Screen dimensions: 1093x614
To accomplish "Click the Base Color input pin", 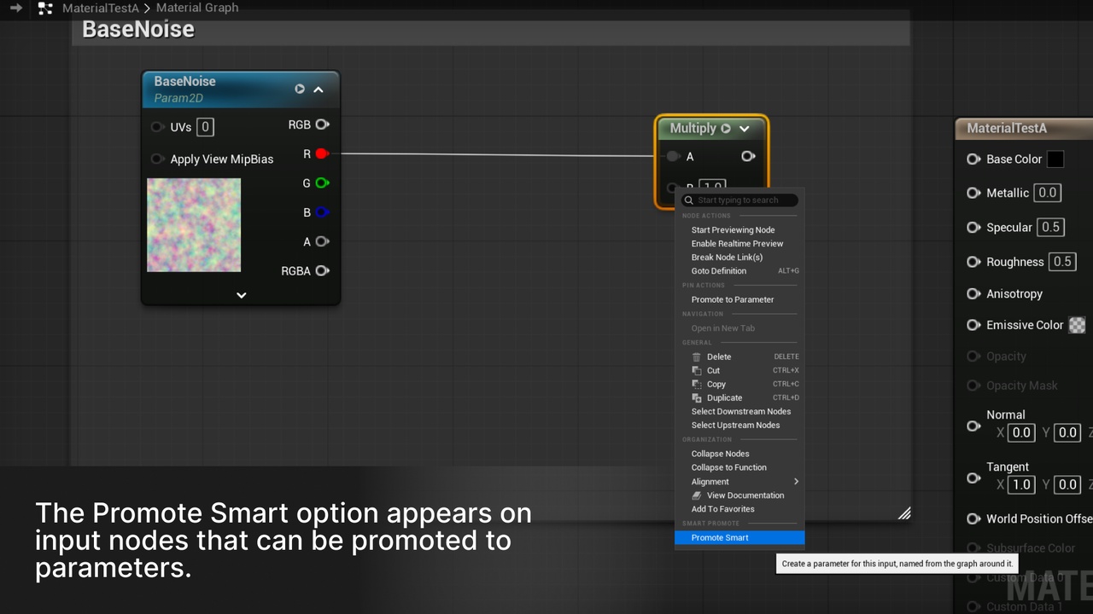I will [973, 159].
